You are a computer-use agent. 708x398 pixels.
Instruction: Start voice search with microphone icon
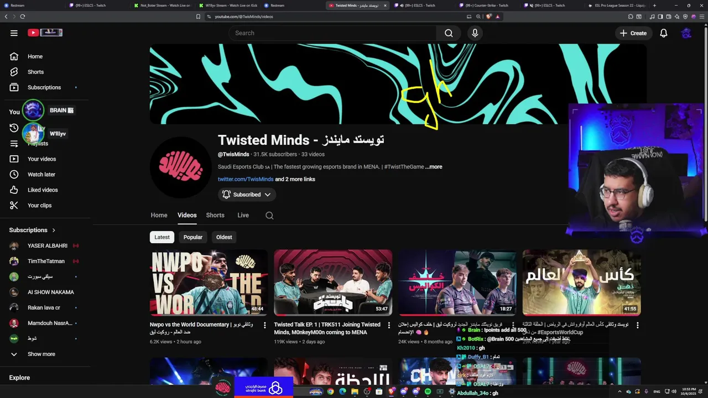475,33
